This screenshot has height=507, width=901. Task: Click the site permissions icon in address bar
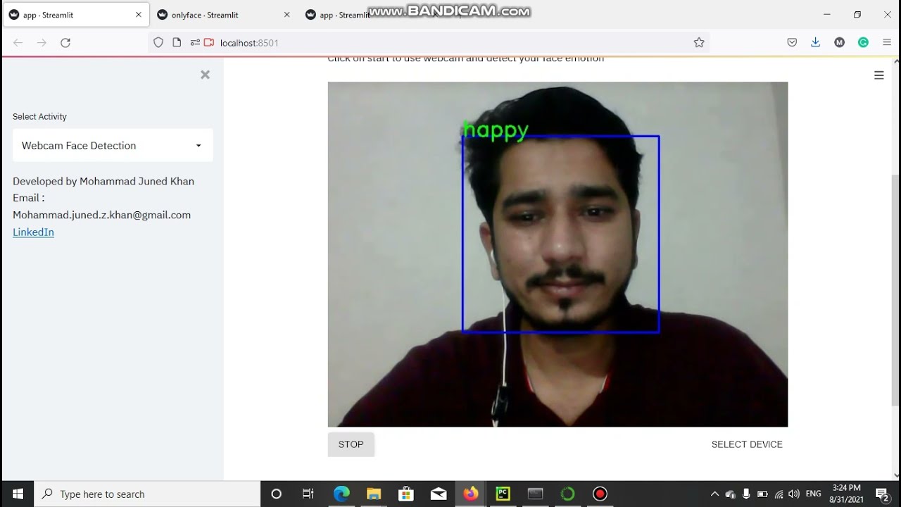tap(195, 43)
